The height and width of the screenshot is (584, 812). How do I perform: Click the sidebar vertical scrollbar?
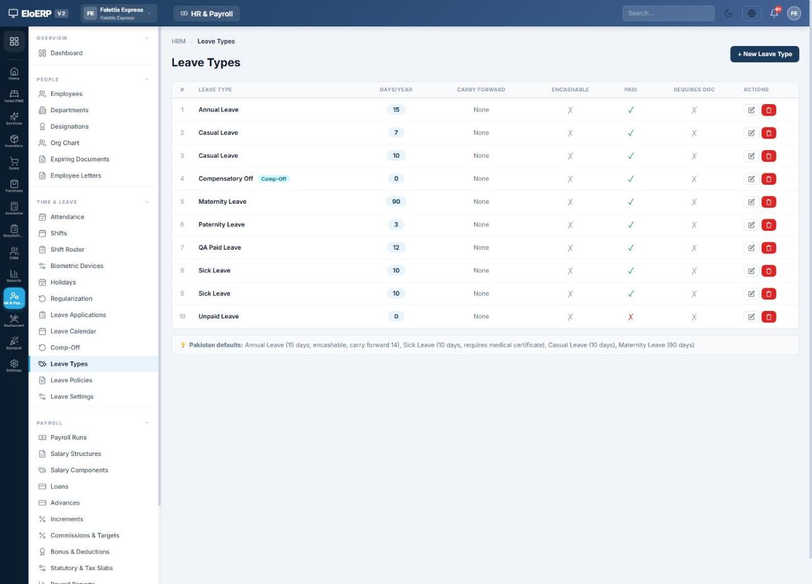pos(159,266)
